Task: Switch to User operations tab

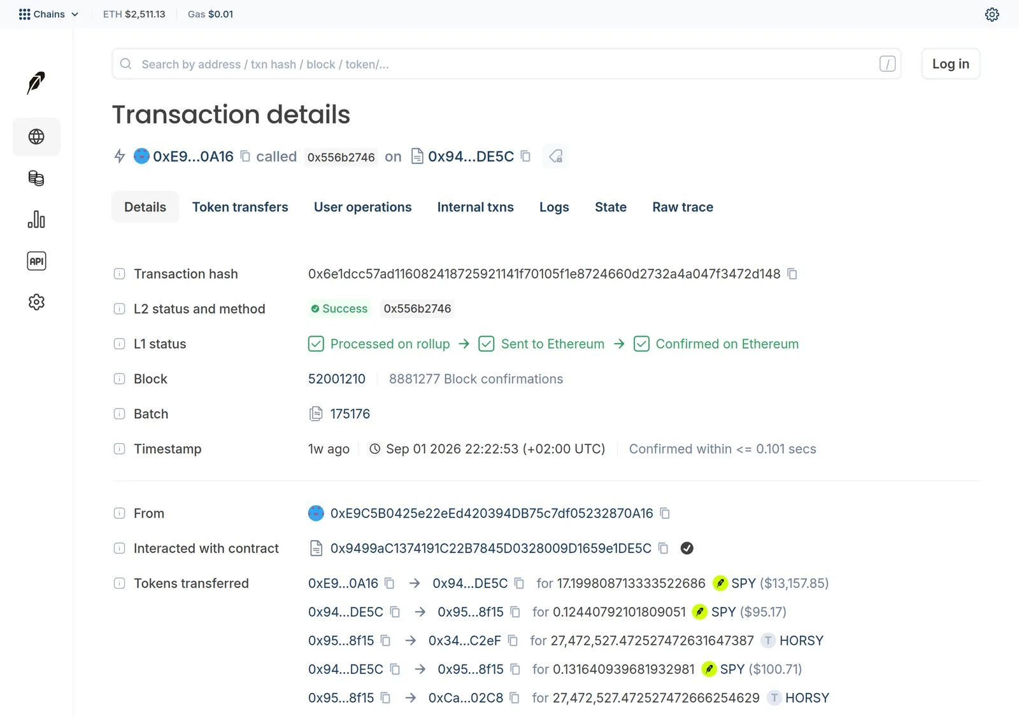Action: click(362, 207)
